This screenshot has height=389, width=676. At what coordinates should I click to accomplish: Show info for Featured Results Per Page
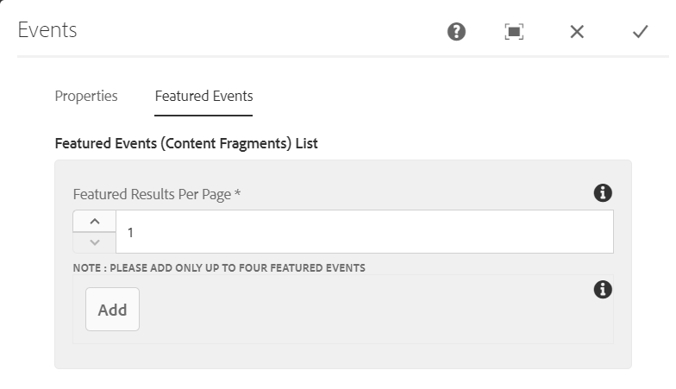point(603,193)
